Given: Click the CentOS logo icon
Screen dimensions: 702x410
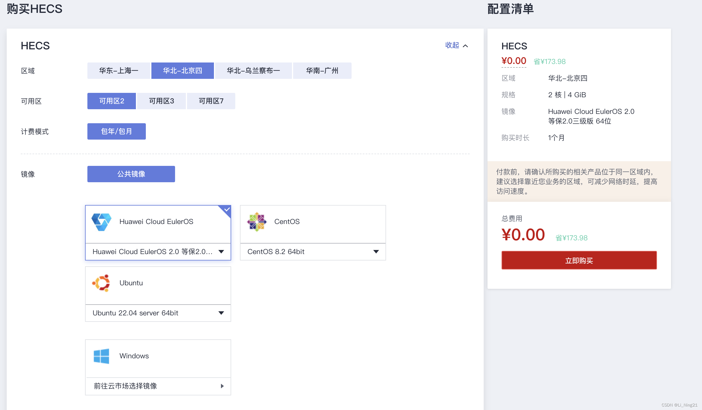Looking at the screenshot, I should [x=257, y=222].
